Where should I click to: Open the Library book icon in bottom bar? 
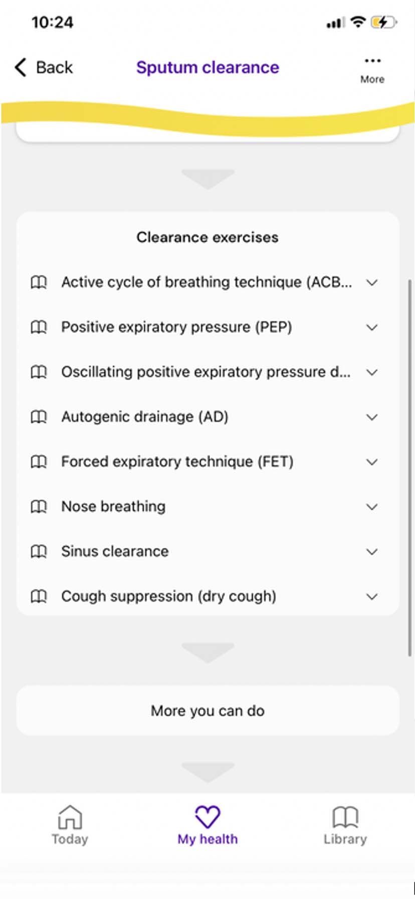[x=345, y=815]
